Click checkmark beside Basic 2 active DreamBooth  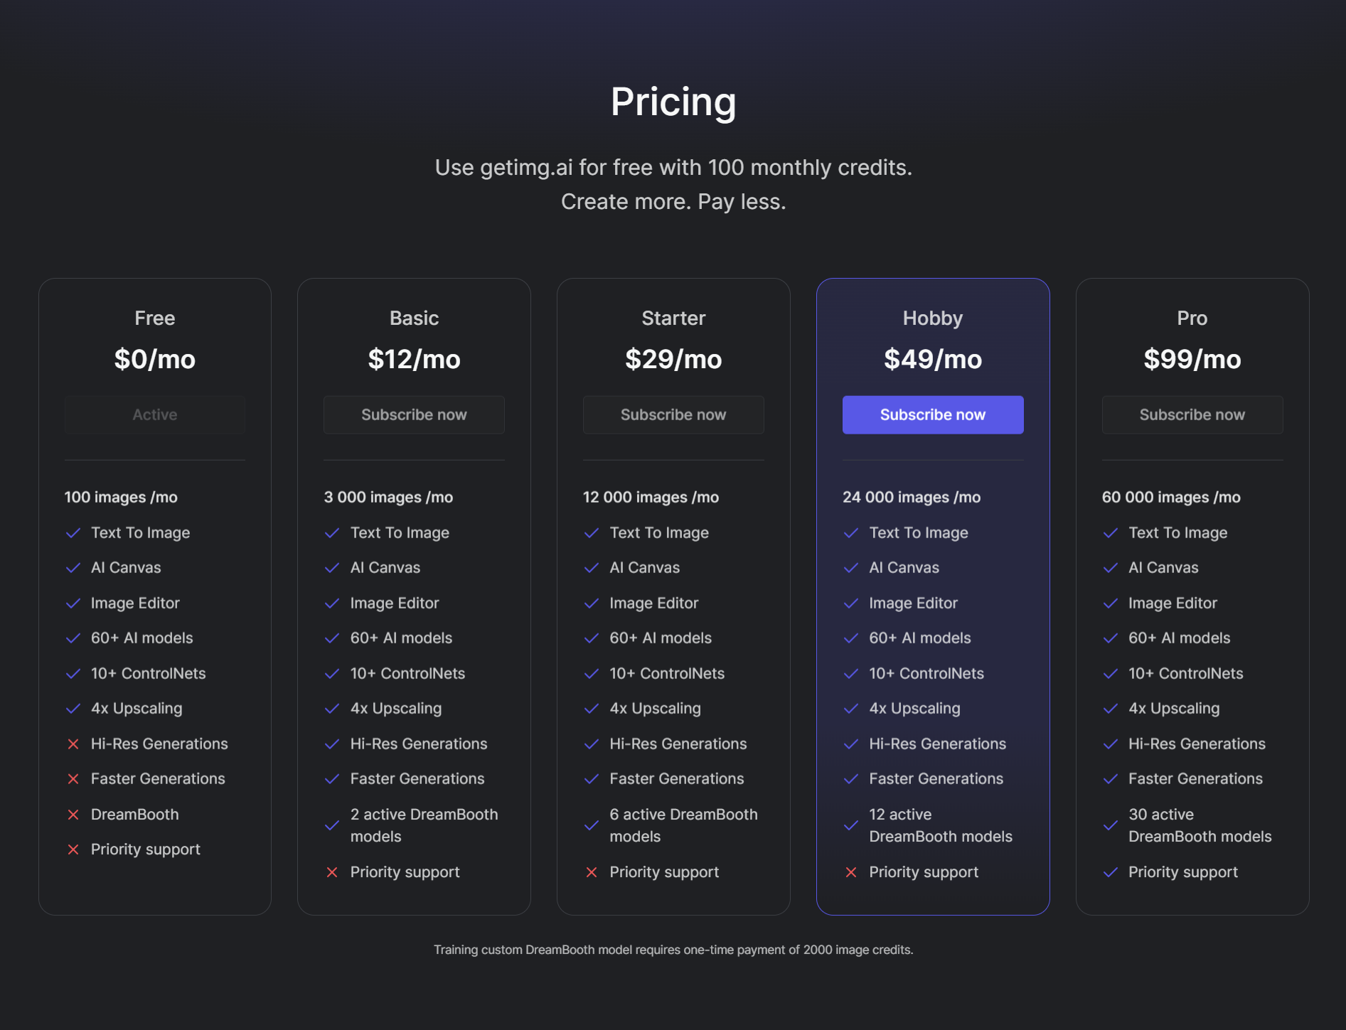point(332,825)
